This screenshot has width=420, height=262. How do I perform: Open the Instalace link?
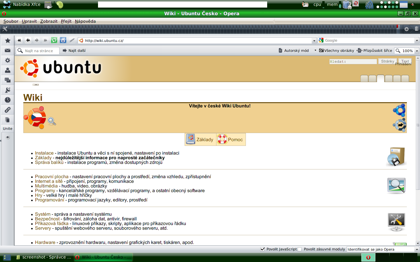(x=44, y=153)
